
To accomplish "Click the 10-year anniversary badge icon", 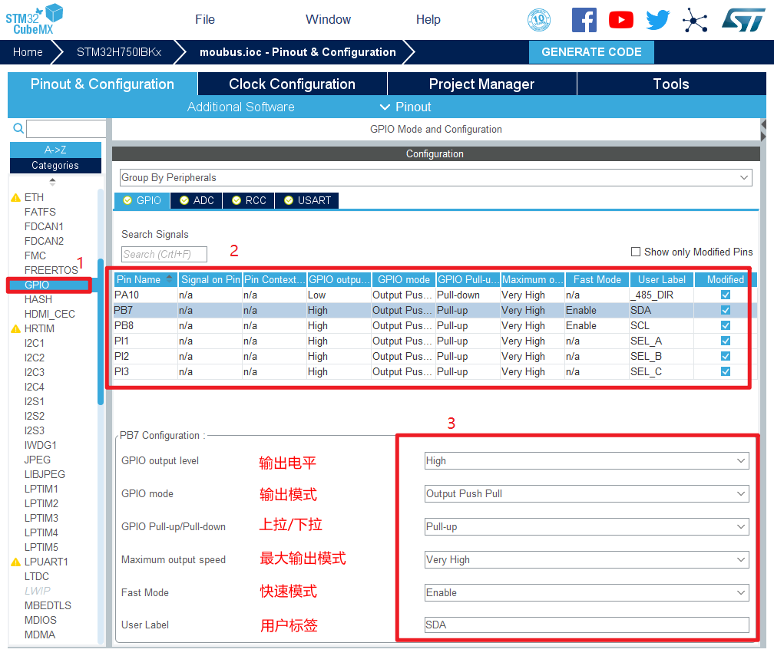I will point(539,20).
